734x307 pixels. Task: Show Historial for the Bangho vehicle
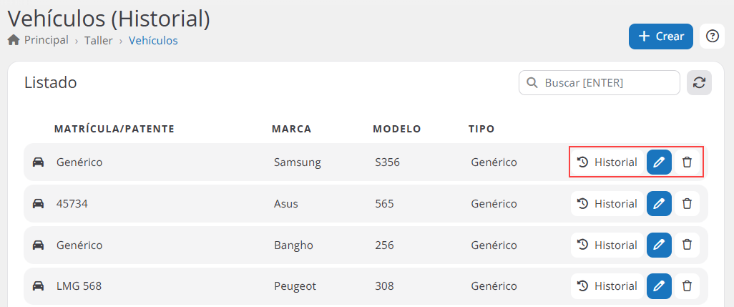point(607,245)
